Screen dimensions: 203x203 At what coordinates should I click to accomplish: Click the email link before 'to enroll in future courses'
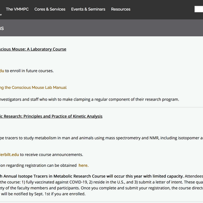point(2,71)
